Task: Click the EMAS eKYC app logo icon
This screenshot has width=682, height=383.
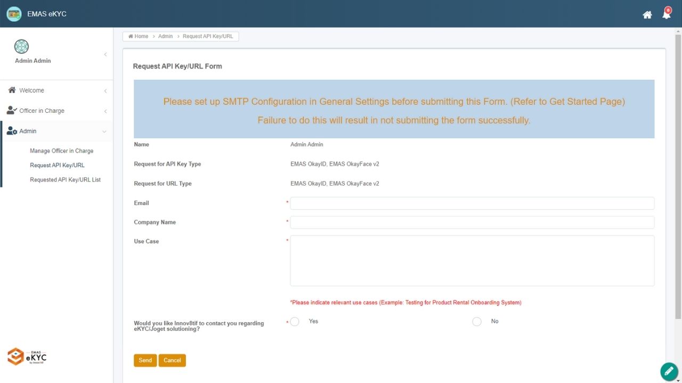Action: pyautogui.click(x=14, y=14)
